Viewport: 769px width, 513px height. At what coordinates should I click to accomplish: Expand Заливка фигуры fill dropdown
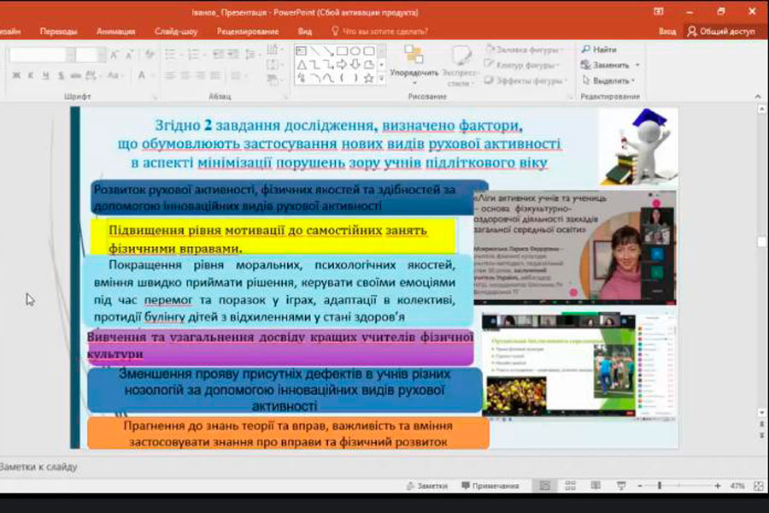562,50
